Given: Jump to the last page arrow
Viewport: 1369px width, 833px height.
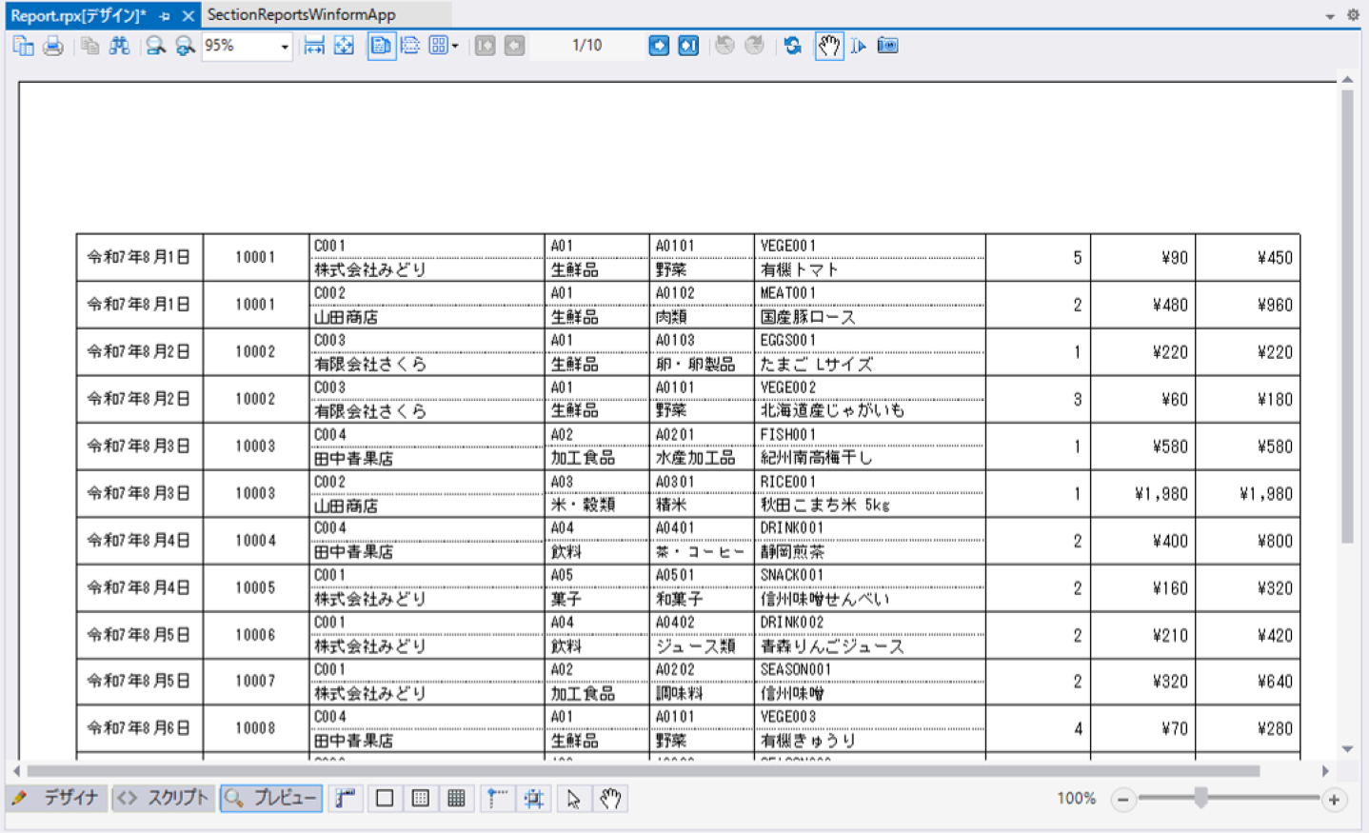Looking at the screenshot, I should point(688,46).
